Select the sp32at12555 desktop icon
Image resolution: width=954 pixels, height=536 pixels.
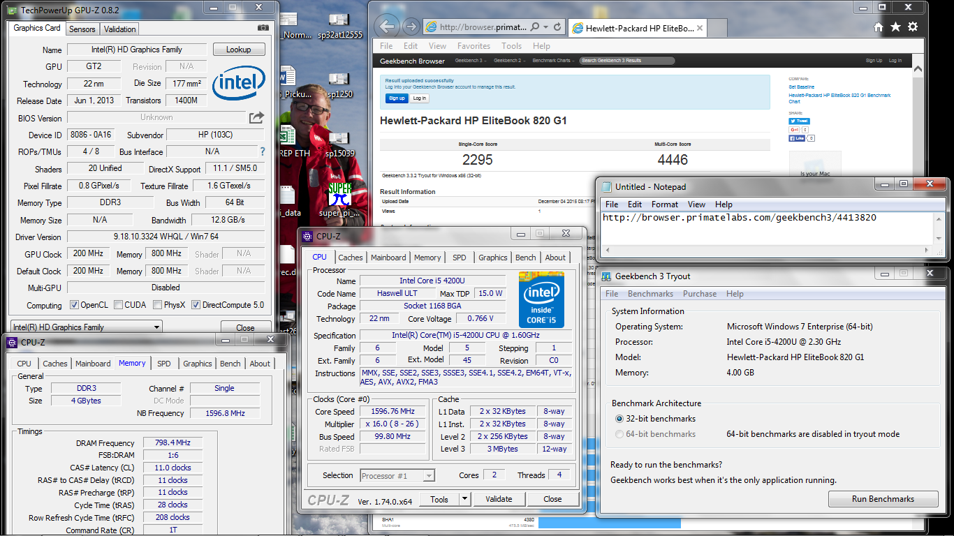[339, 24]
